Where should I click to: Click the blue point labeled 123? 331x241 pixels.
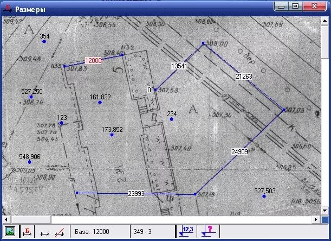coord(61,123)
